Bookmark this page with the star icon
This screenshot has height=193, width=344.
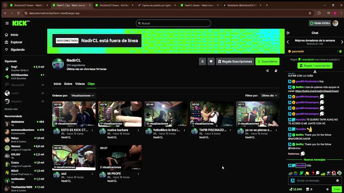[x=310, y=13]
